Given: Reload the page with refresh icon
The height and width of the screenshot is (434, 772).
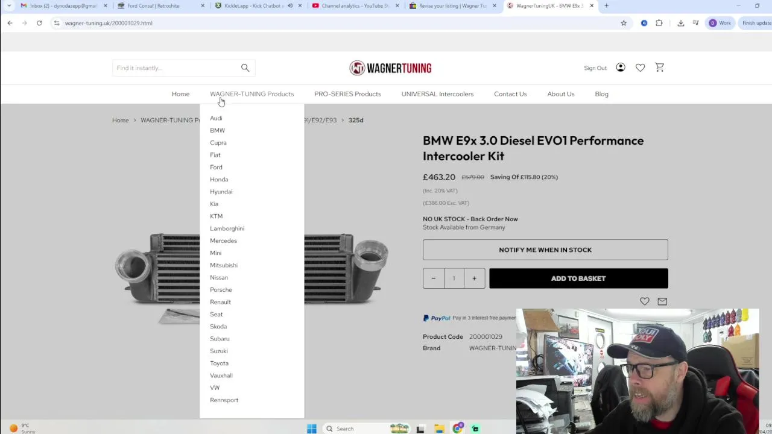Looking at the screenshot, I should pos(39,23).
